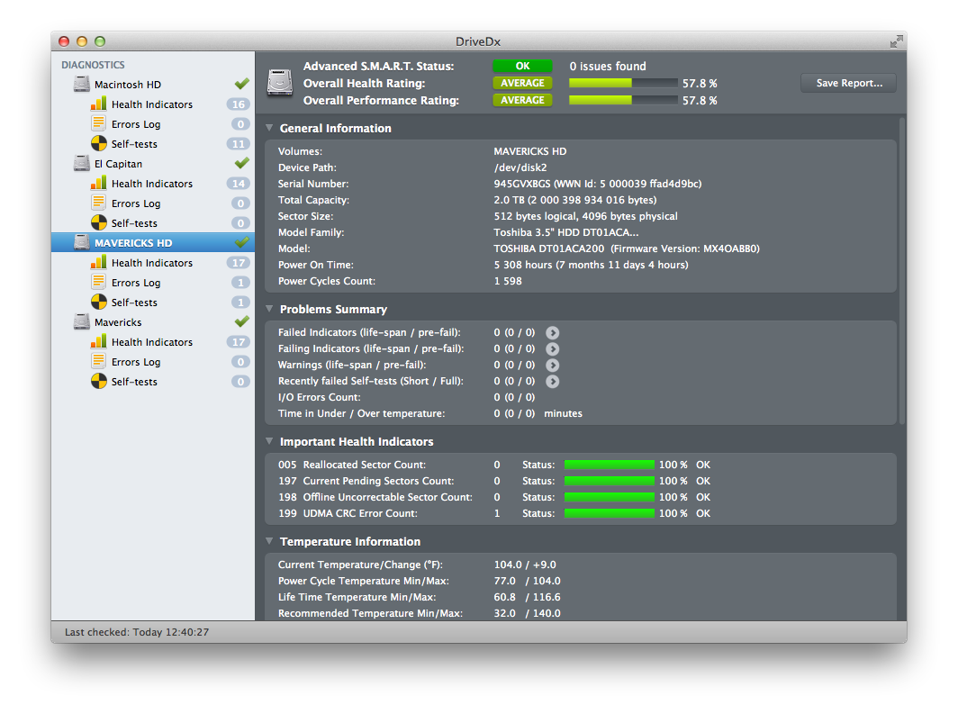Click the DIAGNOSTICS sidebar heading
The width and height of the screenshot is (958, 714).
pyautogui.click(x=93, y=65)
